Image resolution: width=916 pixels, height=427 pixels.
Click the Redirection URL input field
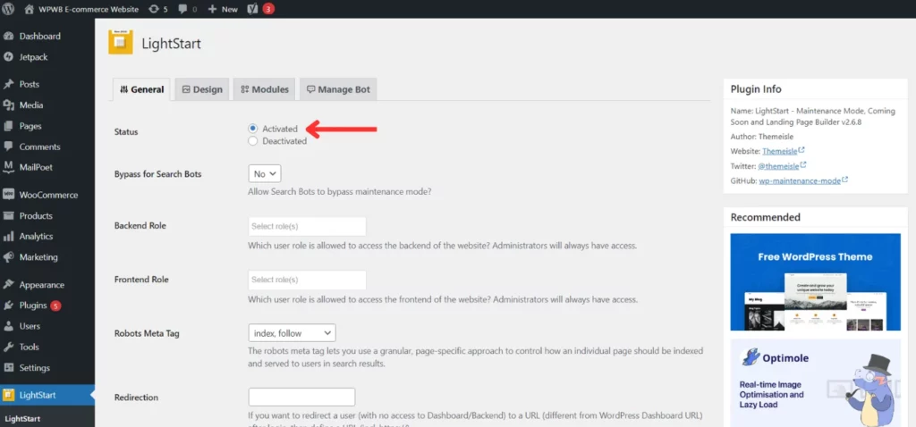[x=301, y=398]
